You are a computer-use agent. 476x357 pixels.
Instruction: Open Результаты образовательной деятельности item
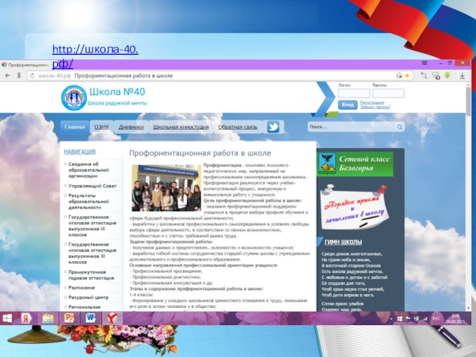pyautogui.click(x=89, y=202)
